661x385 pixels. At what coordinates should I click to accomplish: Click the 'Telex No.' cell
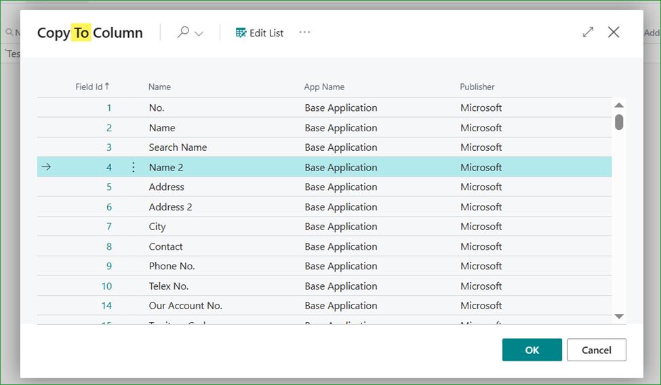(168, 286)
